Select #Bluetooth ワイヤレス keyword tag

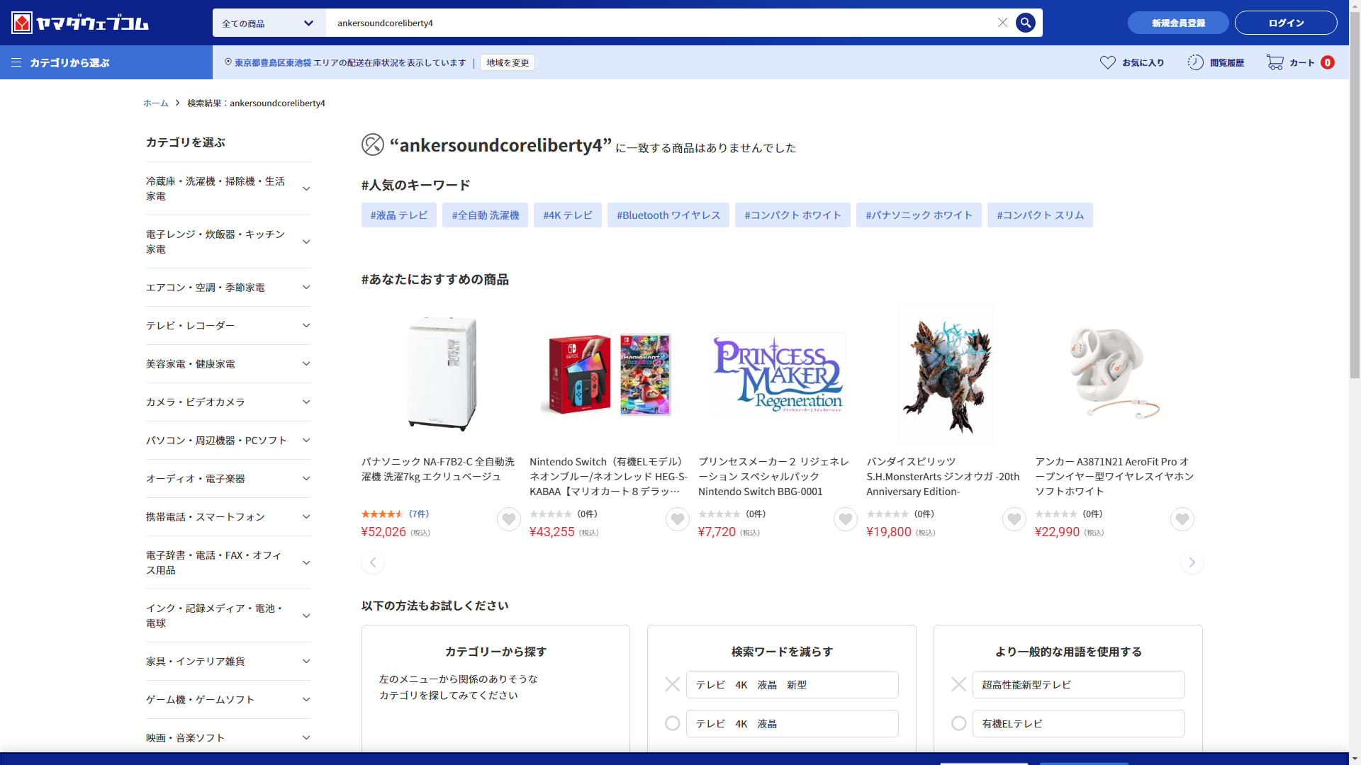(x=668, y=215)
